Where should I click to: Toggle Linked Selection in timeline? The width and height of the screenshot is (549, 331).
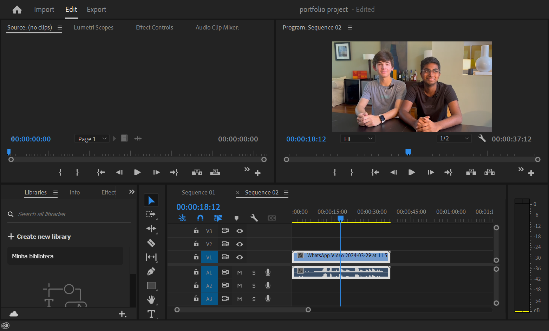point(218,218)
